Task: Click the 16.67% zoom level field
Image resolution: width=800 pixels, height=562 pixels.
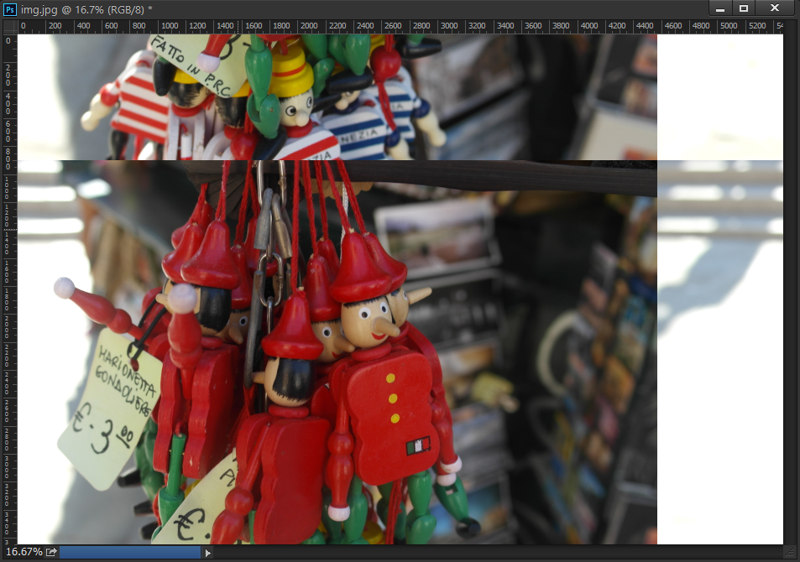Action: click(x=24, y=552)
